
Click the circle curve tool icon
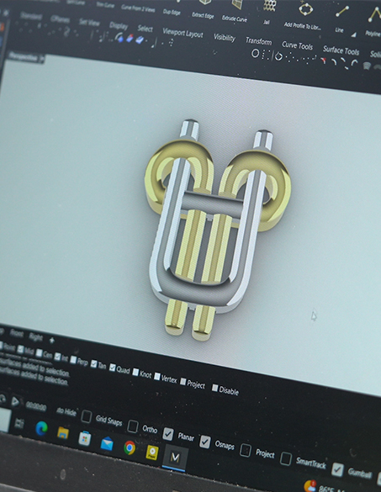click(x=255, y=53)
